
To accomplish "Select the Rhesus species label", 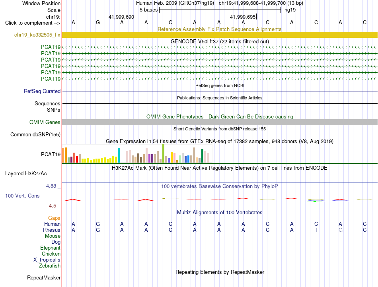I will coord(52,230).
